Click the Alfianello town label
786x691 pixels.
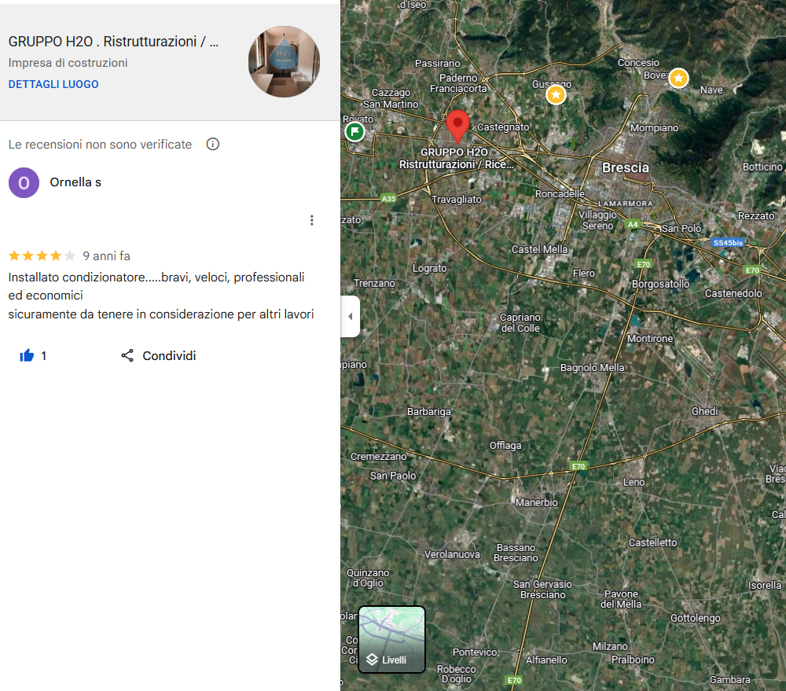tap(546, 660)
